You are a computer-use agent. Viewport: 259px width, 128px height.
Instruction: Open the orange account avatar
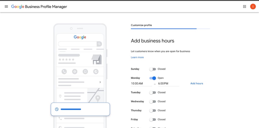(253, 7)
